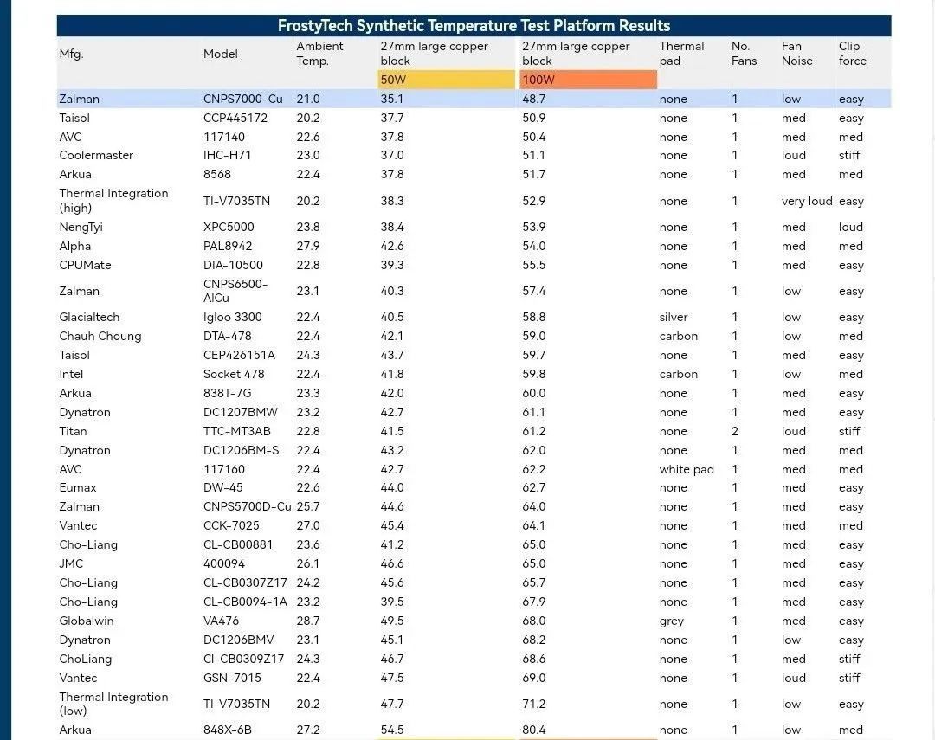Screen dimensions: 935x740
Task: Click the Model column header
Action: [x=221, y=54]
